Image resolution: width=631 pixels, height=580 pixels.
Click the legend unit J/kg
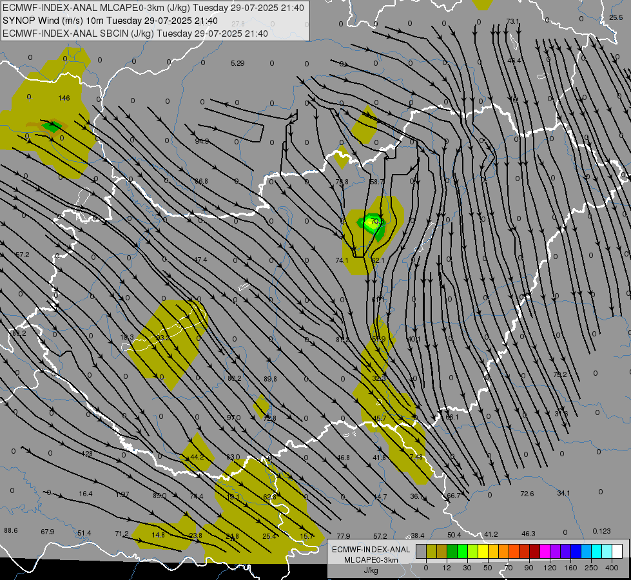click(x=371, y=570)
